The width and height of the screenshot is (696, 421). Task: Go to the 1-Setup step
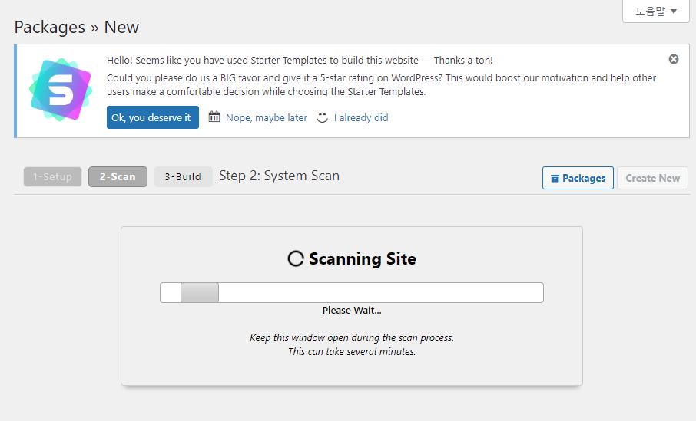[x=52, y=177]
